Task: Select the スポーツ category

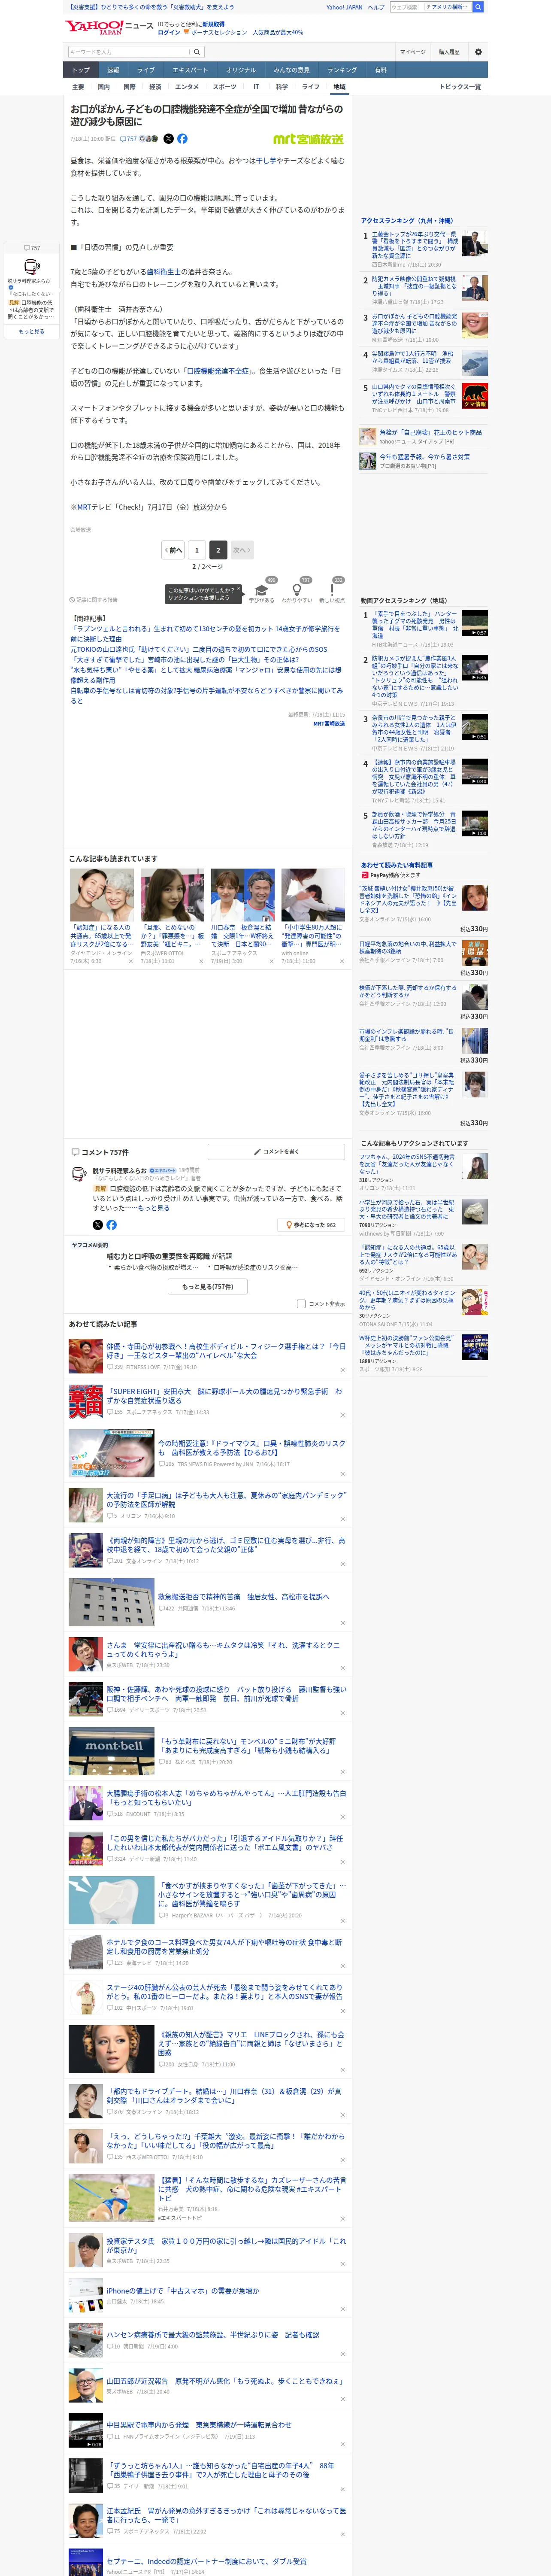Action: pos(225,87)
